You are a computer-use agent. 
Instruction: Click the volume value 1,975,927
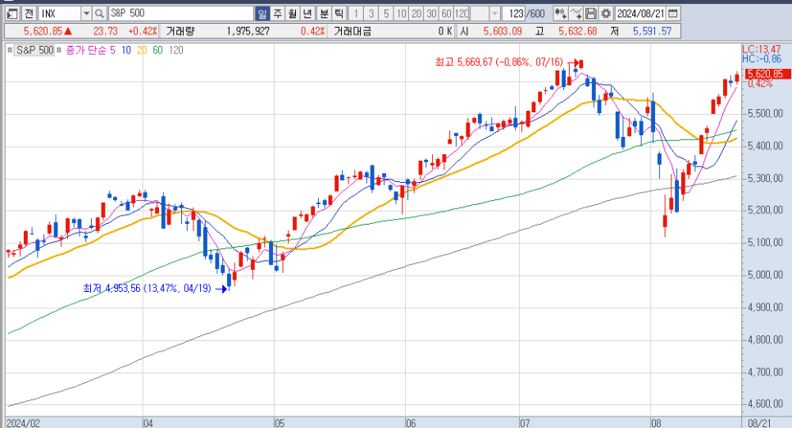248,31
